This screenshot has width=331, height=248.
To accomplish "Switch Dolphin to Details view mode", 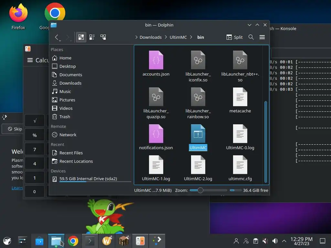I will (x=103, y=37).
